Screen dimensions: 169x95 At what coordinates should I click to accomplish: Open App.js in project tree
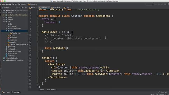pos(11,35)
